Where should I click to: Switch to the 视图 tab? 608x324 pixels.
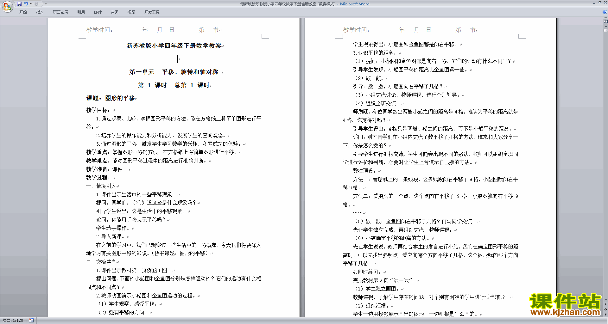(131, 12)
